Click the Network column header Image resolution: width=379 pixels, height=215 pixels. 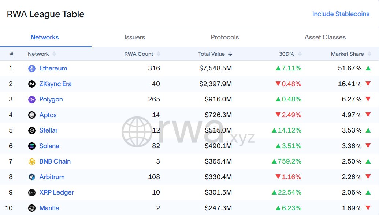(38, 54)
